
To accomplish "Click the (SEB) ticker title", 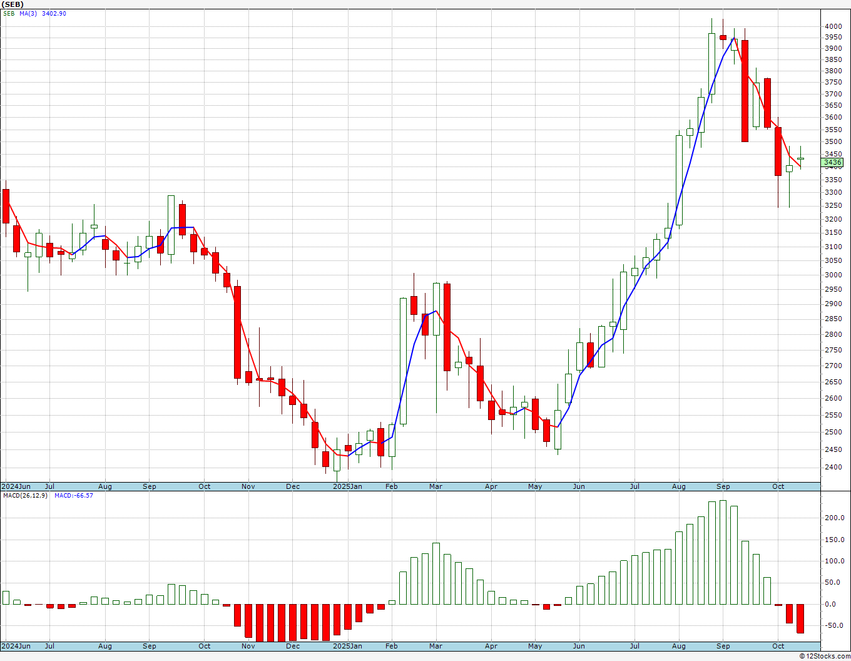I will pyautogui.click(x=13, y=4).
